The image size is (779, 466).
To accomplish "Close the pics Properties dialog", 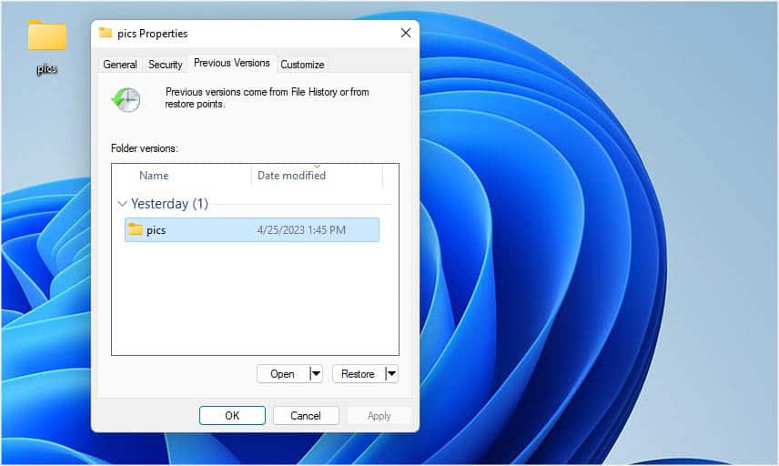I will 405,33.
